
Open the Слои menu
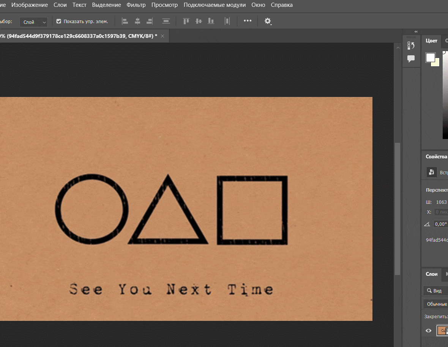pos(60,5)
